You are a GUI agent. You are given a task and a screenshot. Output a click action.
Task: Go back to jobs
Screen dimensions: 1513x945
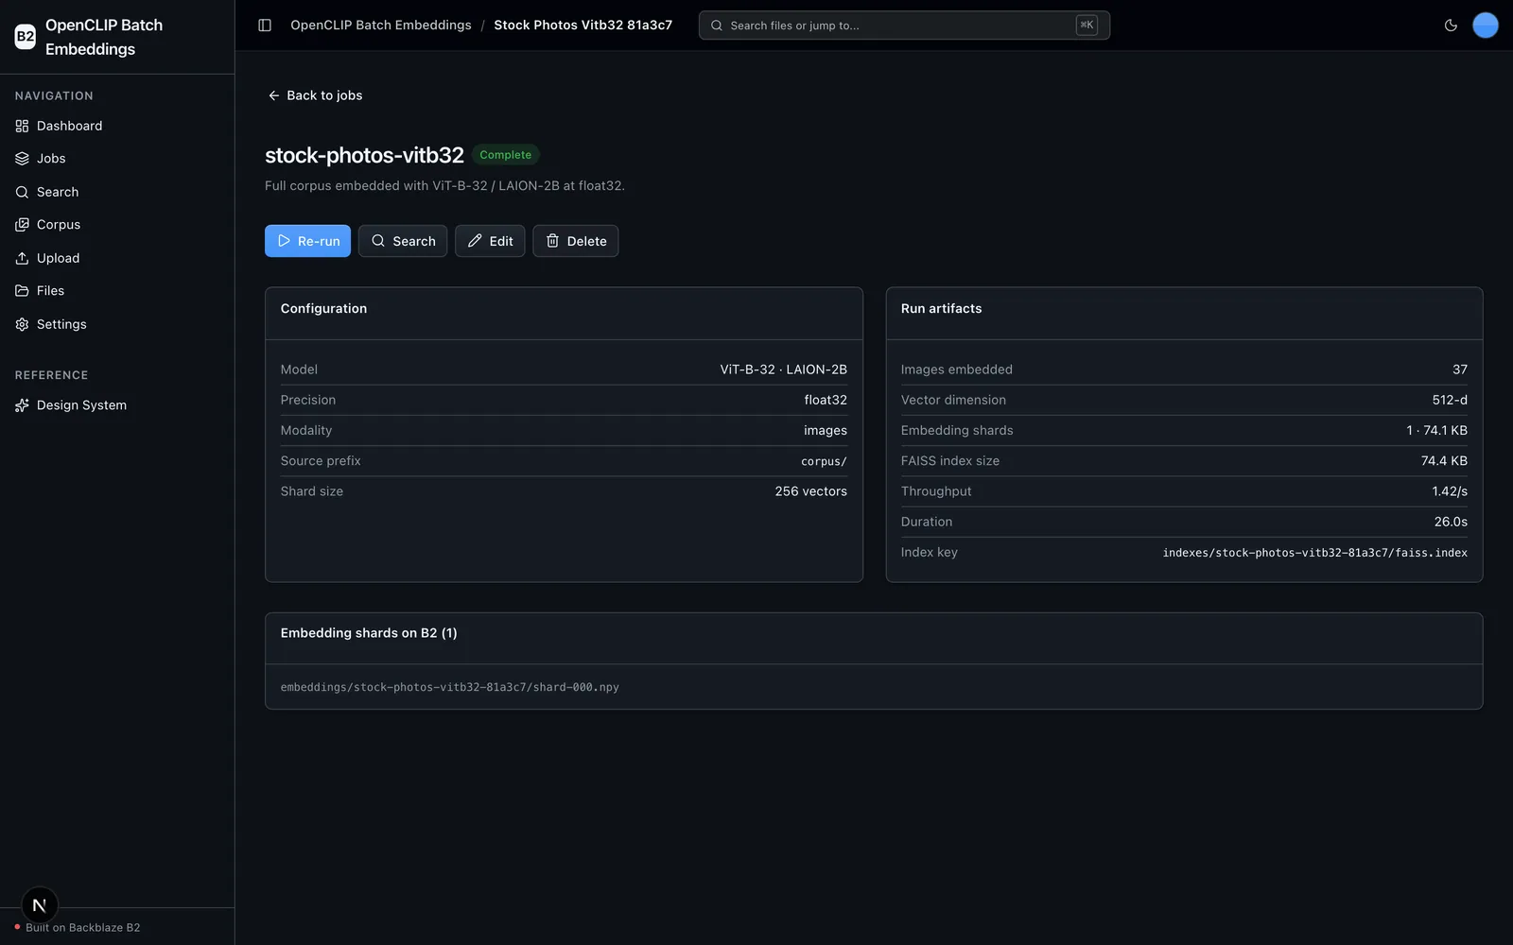[x=314, y=95]
